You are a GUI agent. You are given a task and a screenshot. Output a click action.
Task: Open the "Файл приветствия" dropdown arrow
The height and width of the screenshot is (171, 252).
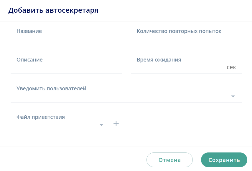pyautogui.click(x=101, y=125)
